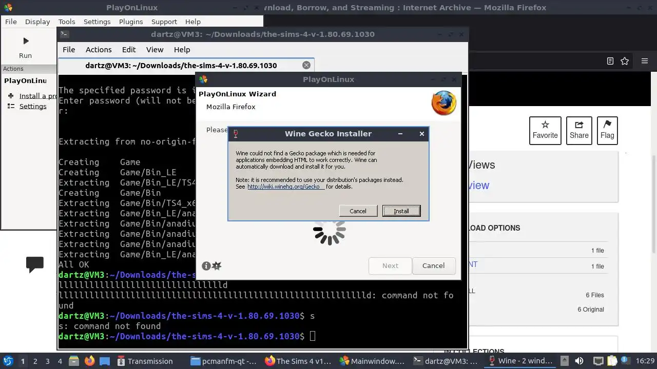The height and width of the screenshot is (369, 657).
Task: Click show desktop icon in taskbar
Action: [105, 361]
